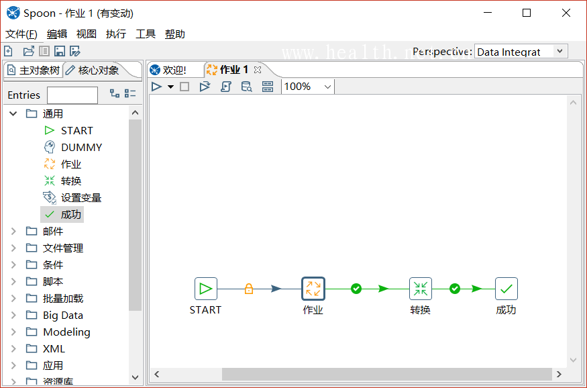
Task: Click the open file toolbar icon
Action: point(28,51)
